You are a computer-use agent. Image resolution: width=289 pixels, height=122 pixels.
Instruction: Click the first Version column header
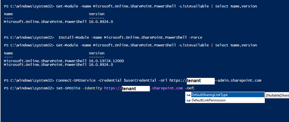96,14
